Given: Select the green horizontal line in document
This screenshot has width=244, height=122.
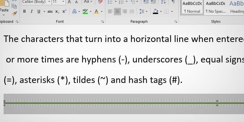Looking at the screenshot, I should pos(124,103).
